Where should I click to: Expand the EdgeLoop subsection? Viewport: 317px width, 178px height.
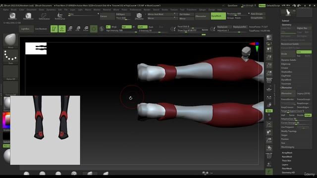click(x=286, y=64)
